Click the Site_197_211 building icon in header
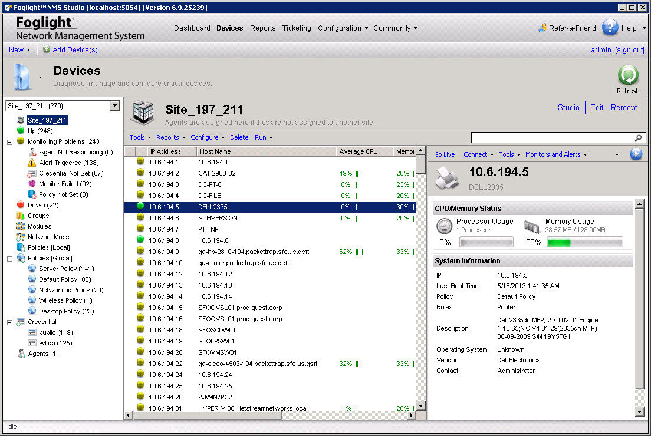The height and width of the screenshot is (436, 651). pyautogui.click(x=143, y=113)
